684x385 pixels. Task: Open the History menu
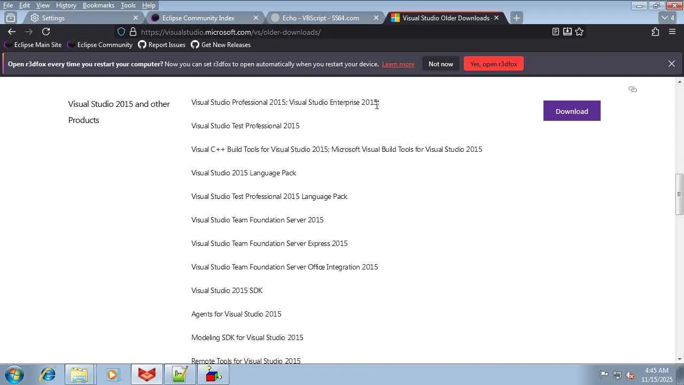point(66,5)
